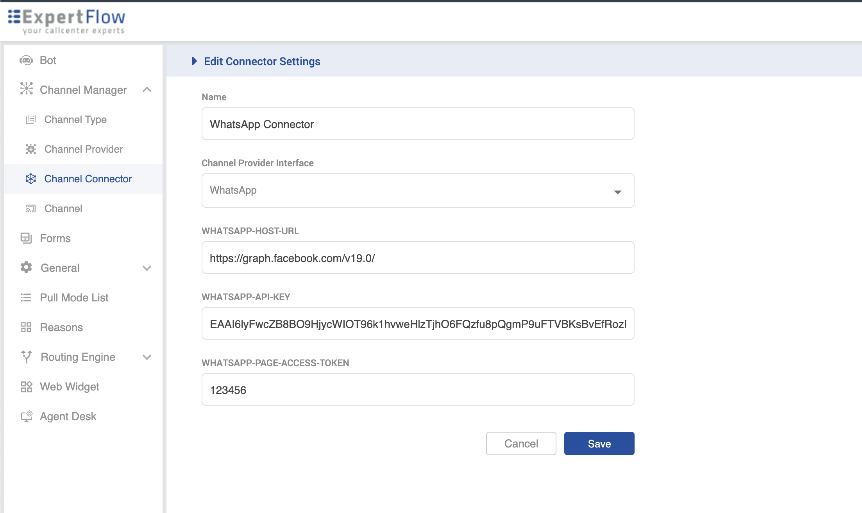This screenshot has height=513, width=862.
Task: Click the Channel Manager network icon
Action: (x=26, y=89)
